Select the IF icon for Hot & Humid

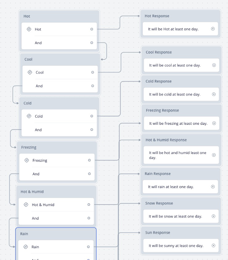26,205
